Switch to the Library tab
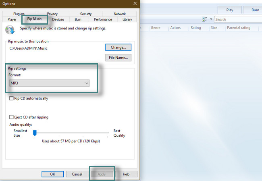 127,19
